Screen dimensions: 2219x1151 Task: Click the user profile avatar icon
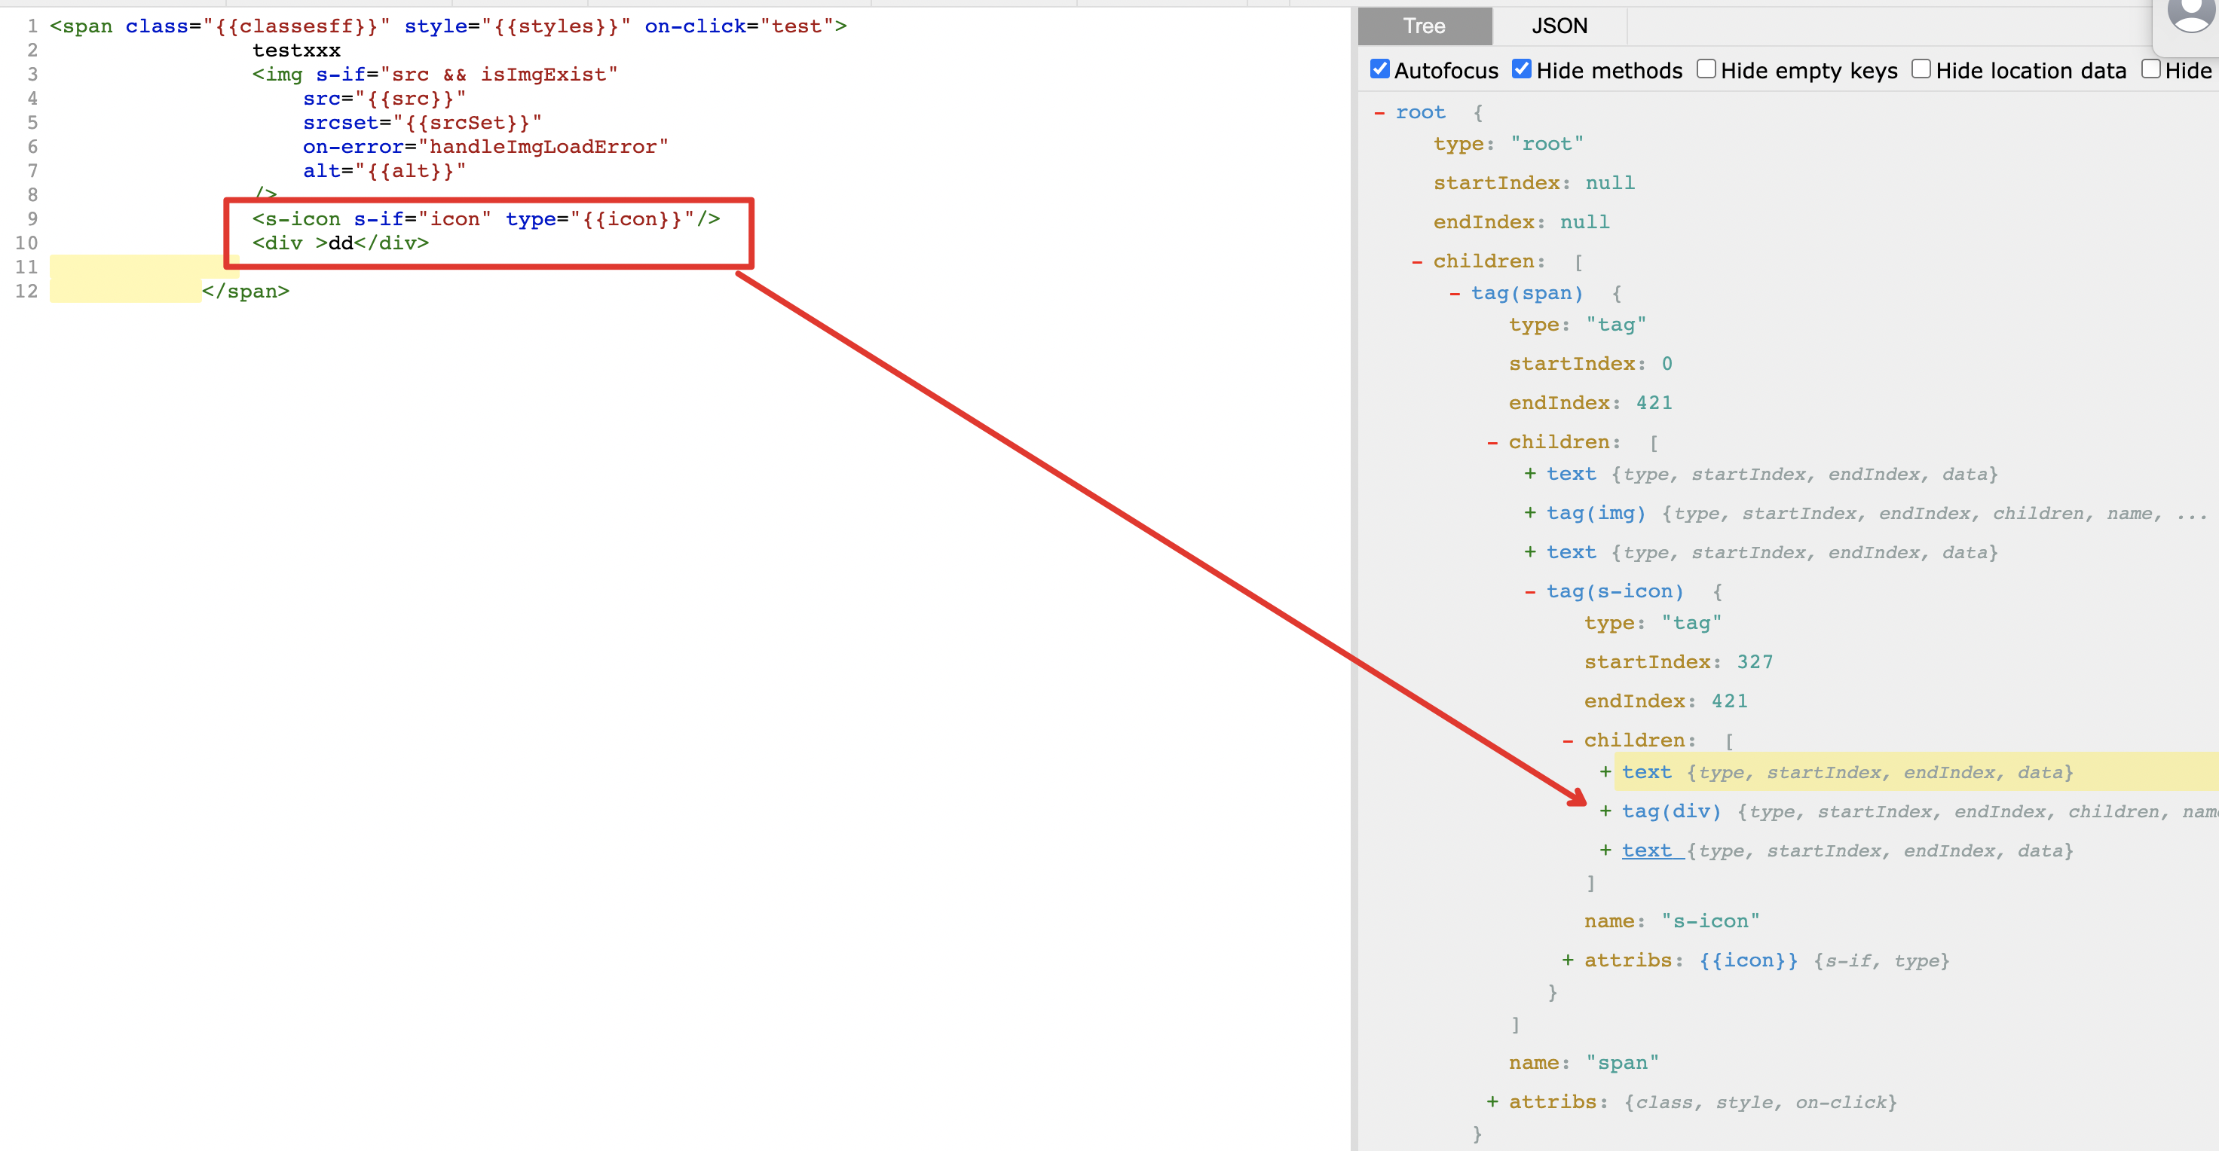(x=2190, y=13)
